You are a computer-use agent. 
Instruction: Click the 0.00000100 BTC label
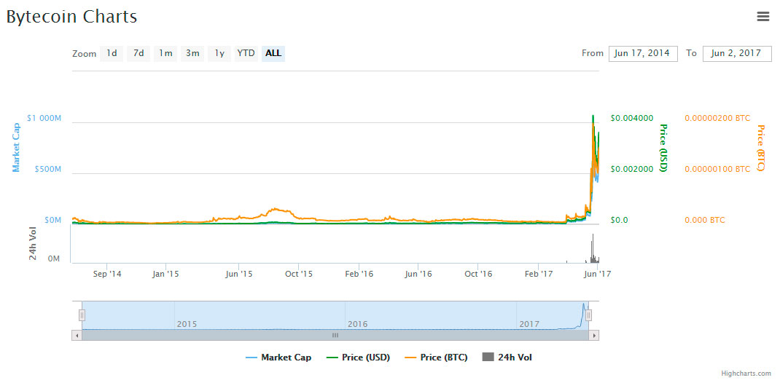click(x=717, y=169)
